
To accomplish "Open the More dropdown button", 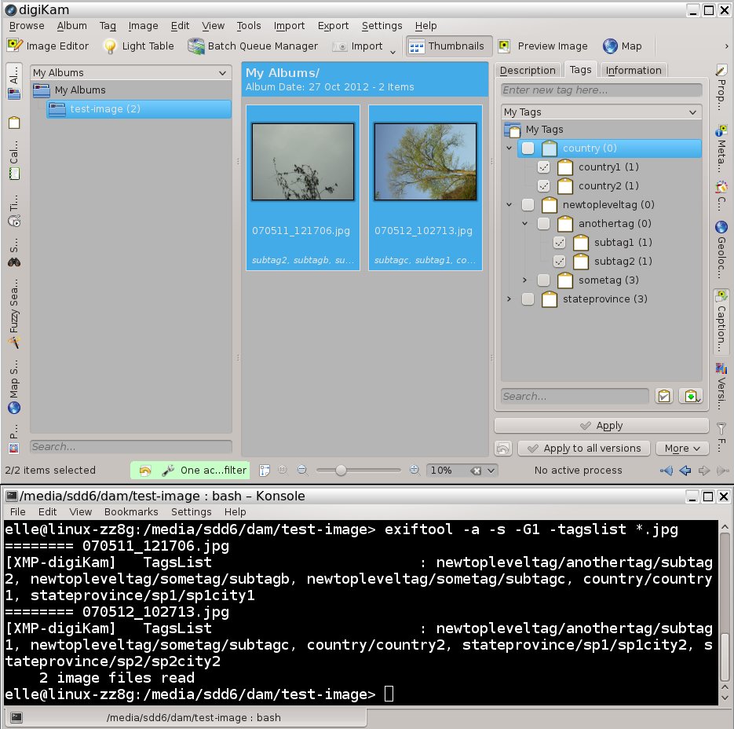I will pos(682,449).
